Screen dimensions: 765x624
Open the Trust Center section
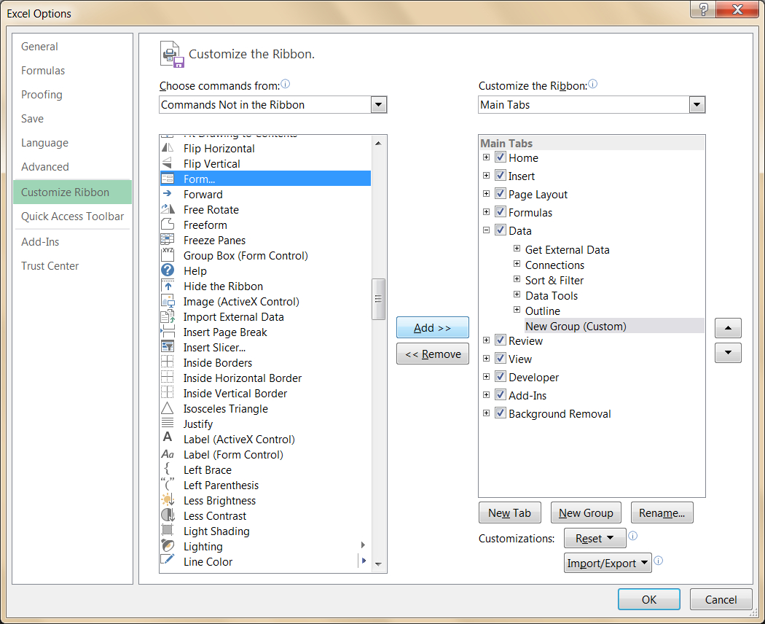pyautogui.click(x=50, y=265)
